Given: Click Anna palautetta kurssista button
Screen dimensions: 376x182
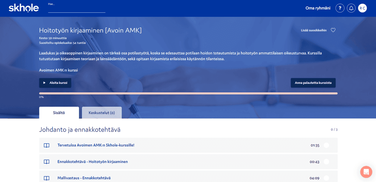Looking at the screenshot, I should pos(313,83).
